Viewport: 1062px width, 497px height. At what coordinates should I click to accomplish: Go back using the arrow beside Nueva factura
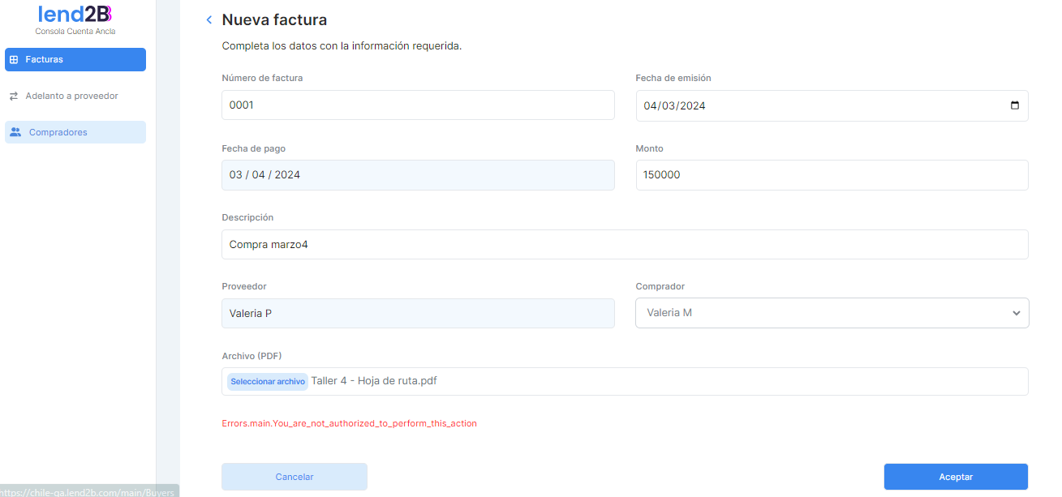[209, 20]
